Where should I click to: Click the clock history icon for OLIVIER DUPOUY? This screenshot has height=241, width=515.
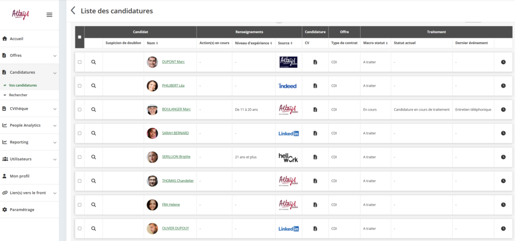503,228
